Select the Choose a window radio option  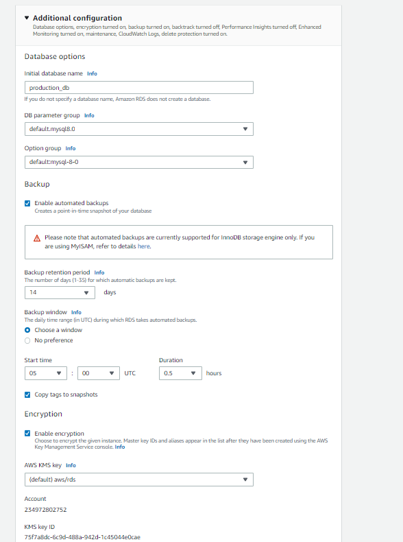27,330
